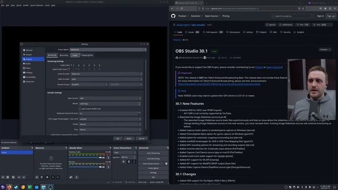Image resolution: width=338 pixels, height=190 pixels.
Task: Open source properties gear icon
Action: click(x=47, y=177)
